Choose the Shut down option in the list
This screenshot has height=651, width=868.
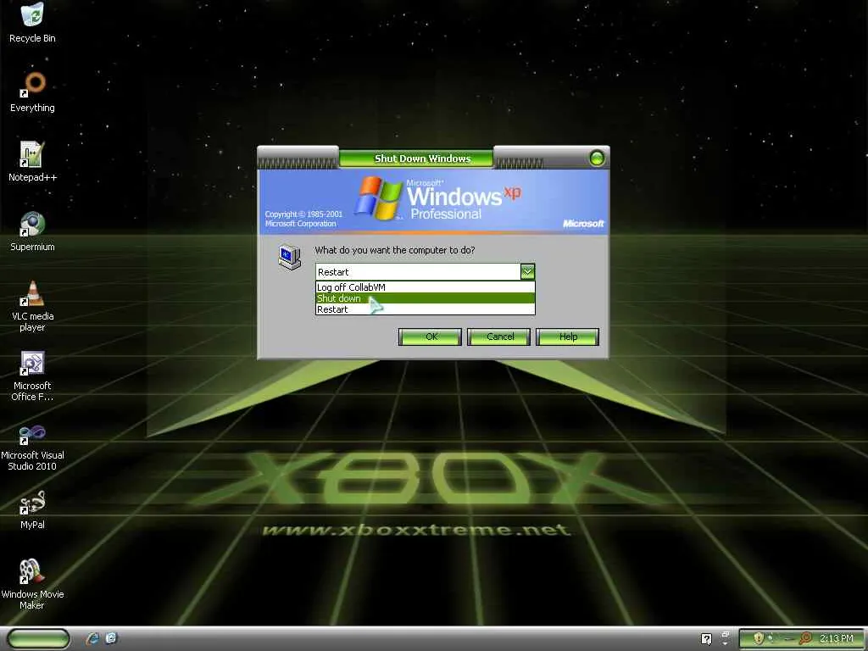[x=426, y=298]
